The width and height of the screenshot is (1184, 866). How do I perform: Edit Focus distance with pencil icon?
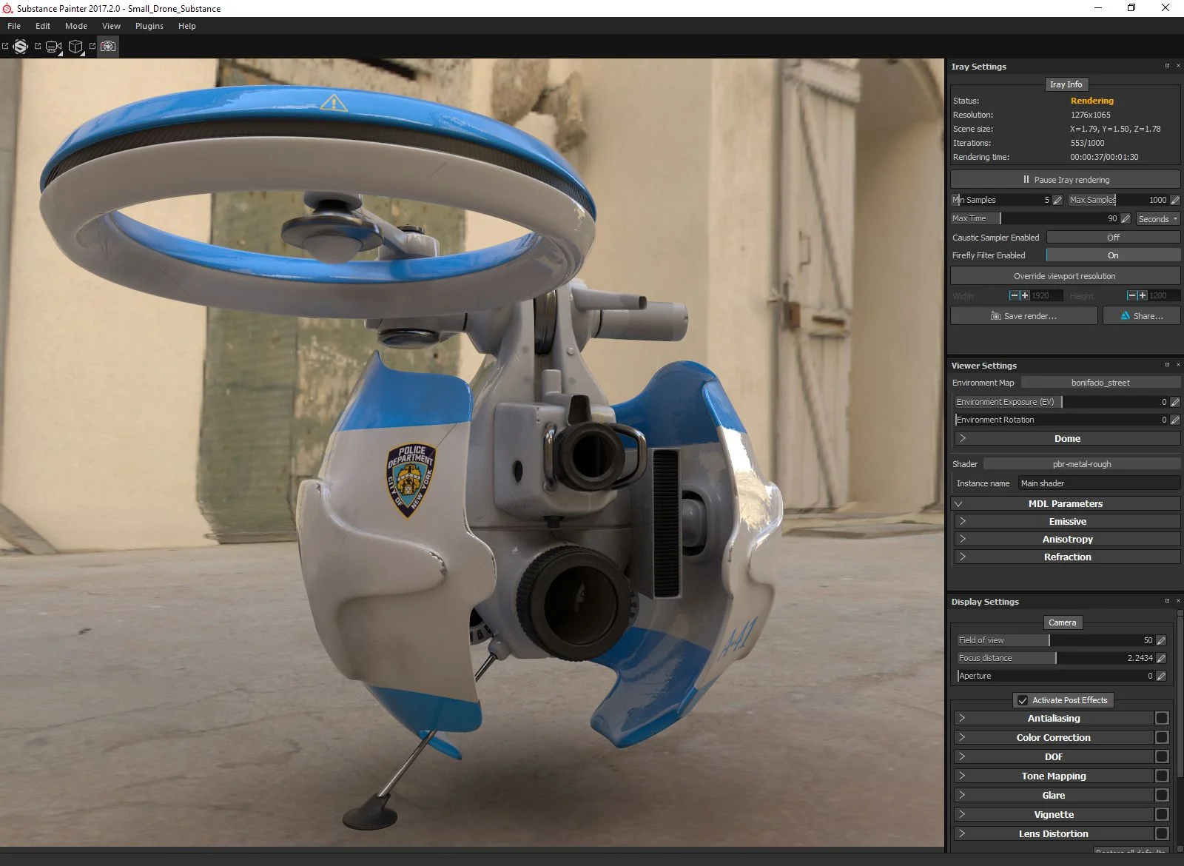pos(1161,658)
